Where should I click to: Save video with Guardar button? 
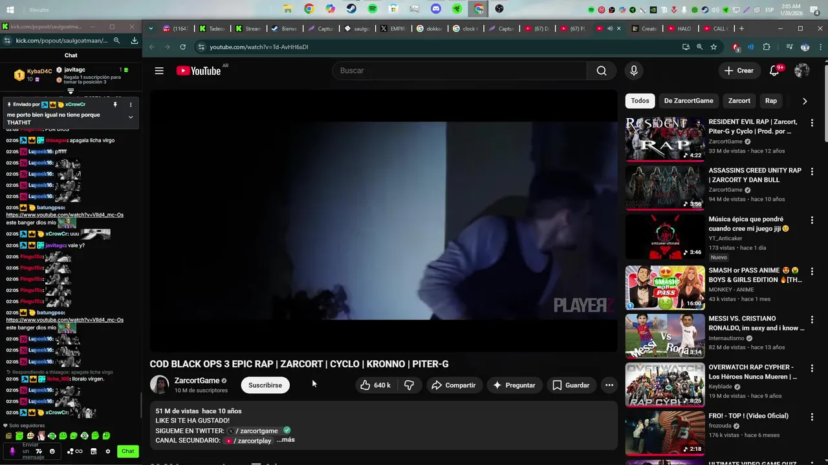571,385
